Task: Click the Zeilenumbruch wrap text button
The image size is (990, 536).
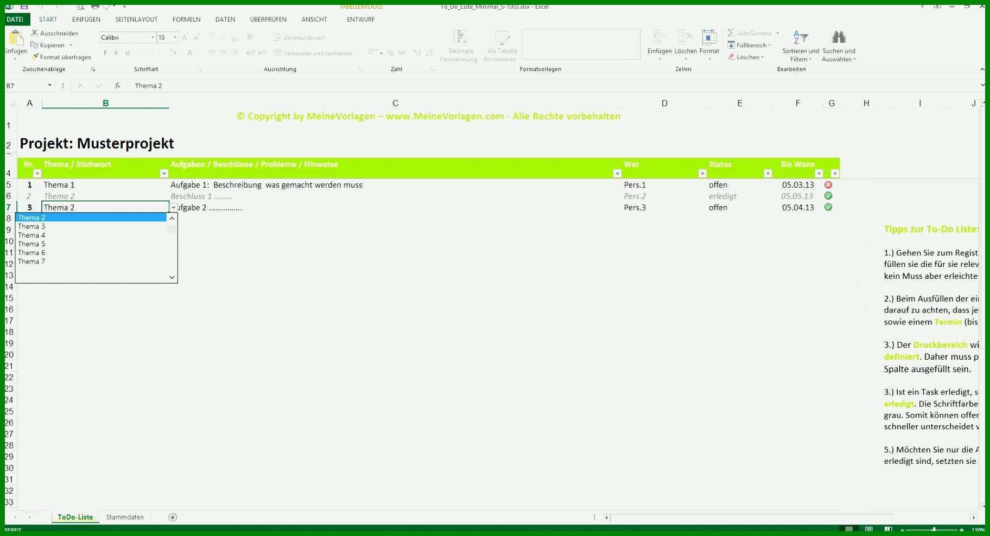Action: [x=299, y=37]
